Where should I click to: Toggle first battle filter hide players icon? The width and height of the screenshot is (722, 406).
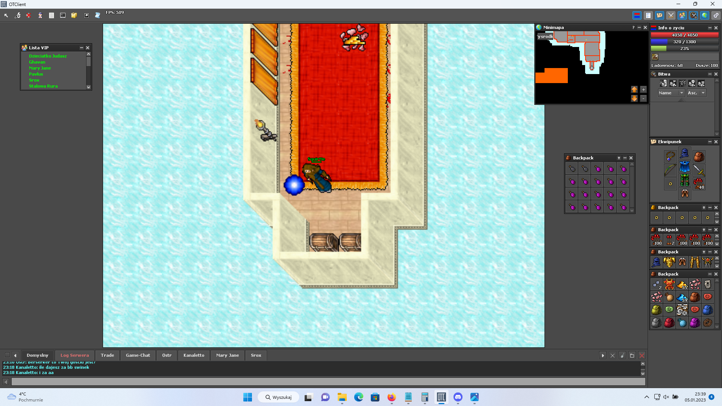664,83
